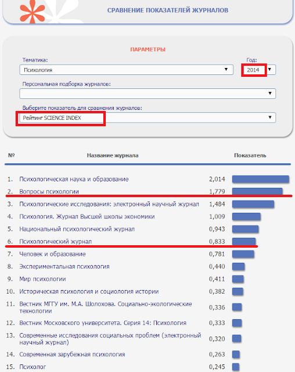Open journal Психологический журнал

coord(55,242)
